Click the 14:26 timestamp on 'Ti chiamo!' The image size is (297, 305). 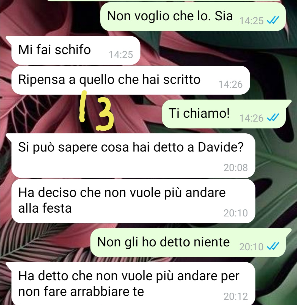251,118
